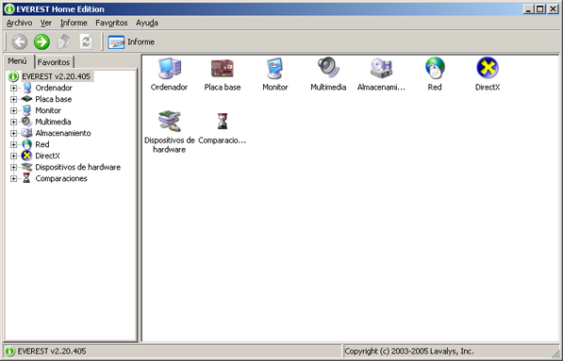The height and width of the screenshot is (361, 563).
Task: Open the Multimedia speaker icon
Action: coord(328,68)
